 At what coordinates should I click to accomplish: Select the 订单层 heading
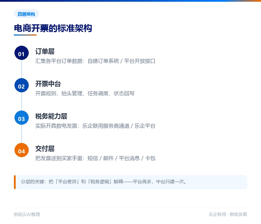[45, 51]
